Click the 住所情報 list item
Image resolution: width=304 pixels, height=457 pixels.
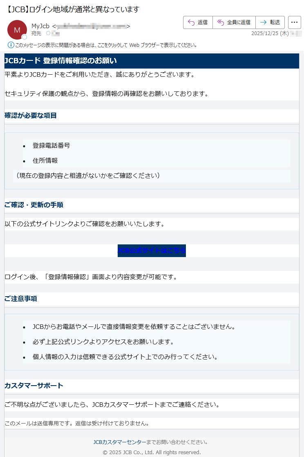point(45,161)
